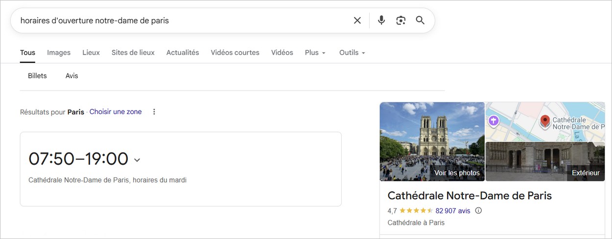Switch to the Actualités tab
612x239 pixels.
(x=183, y=53)
